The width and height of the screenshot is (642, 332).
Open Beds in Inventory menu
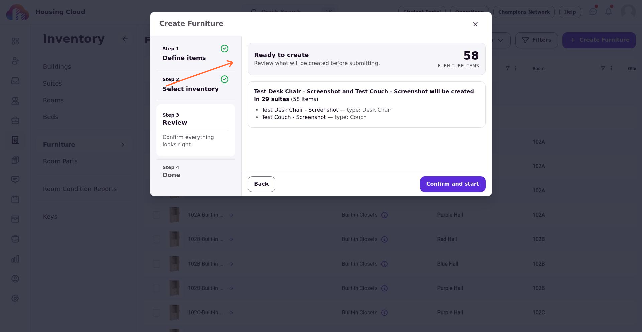[x=50, y=117]
